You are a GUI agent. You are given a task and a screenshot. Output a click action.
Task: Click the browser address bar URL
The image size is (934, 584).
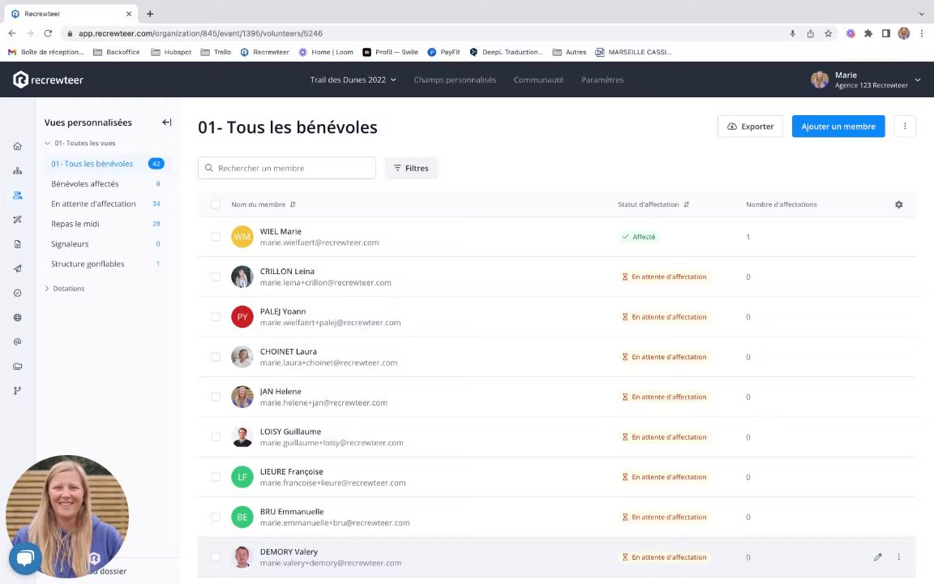[201, 33]
